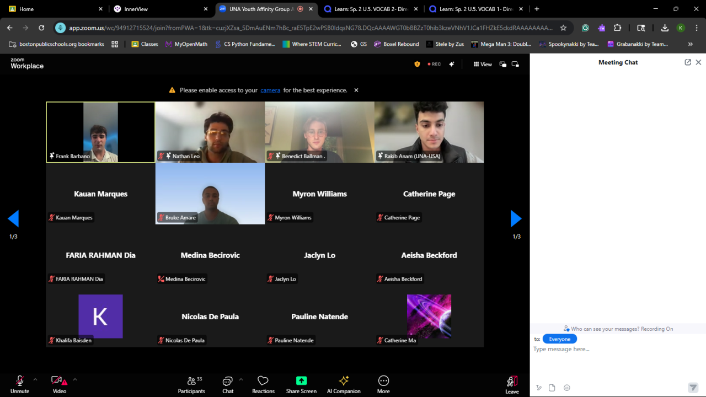This screenshot has height=397, width=706.
Task: Select Frank Barbano's video tile
Action: [100, 132]
